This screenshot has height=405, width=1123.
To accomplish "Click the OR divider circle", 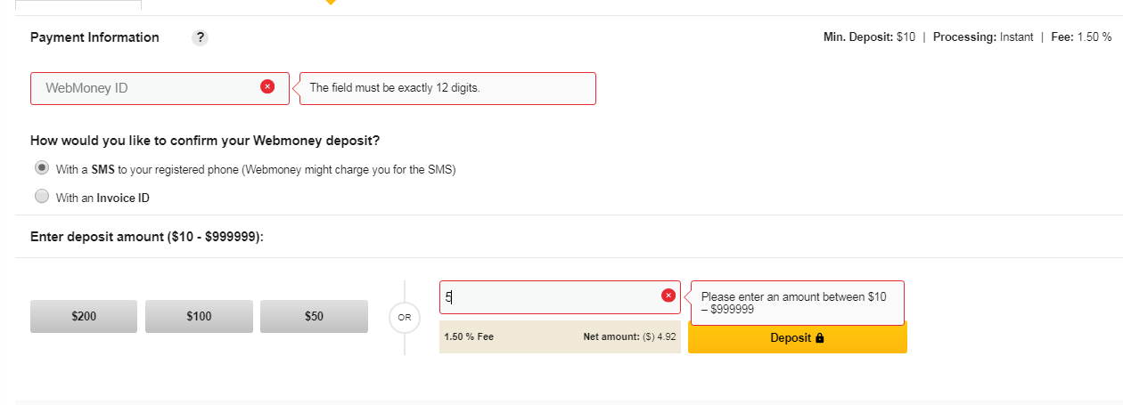I will [405, 317].
